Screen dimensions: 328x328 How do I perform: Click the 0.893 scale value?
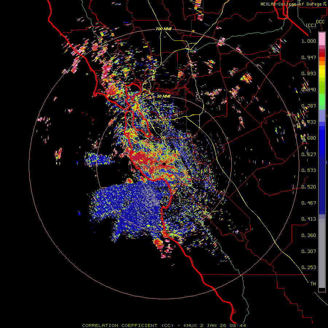(x=309, y=73)
